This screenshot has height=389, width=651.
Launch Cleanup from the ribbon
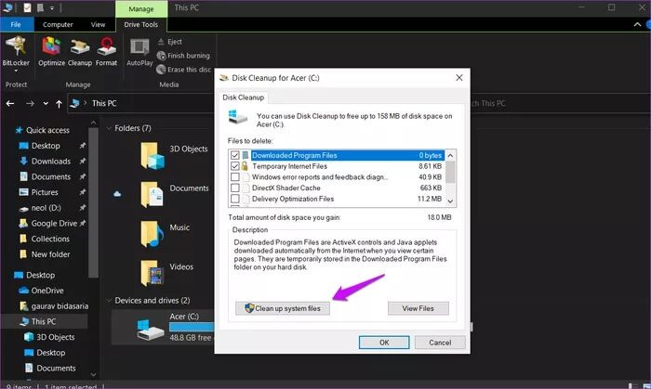[80, 51]
